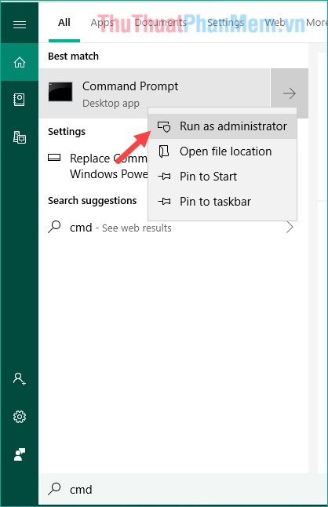The height and width of the screenshot is (507, 328).
Task: Click the folder icon beside Open file location
Action: [164, 151]
